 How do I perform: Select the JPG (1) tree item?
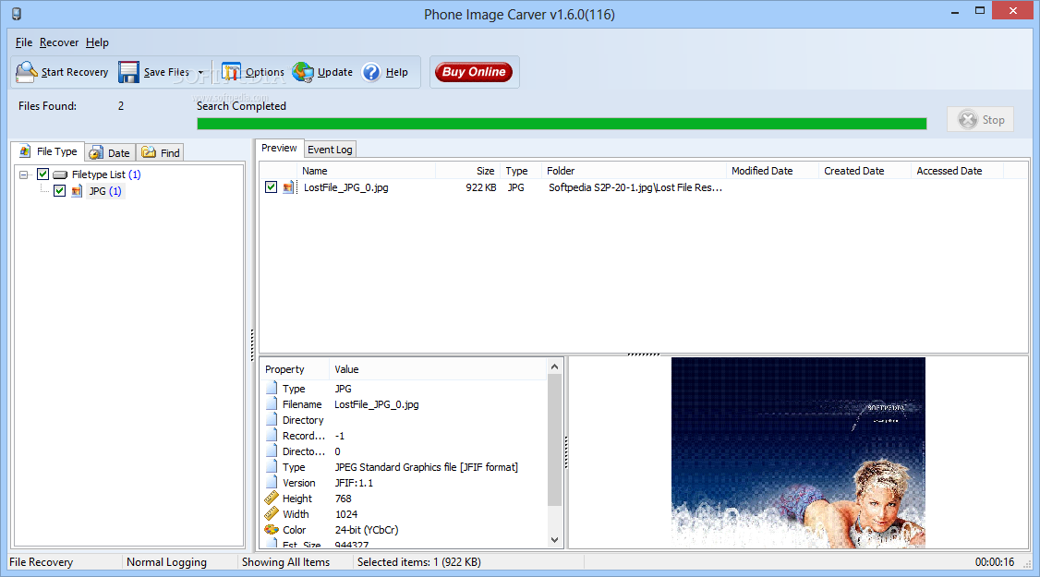coord(105,191)
